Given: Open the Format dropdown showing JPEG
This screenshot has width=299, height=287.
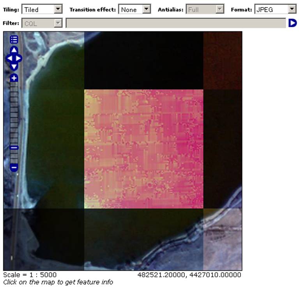Looking at the screenshot, I should point(275,9).
